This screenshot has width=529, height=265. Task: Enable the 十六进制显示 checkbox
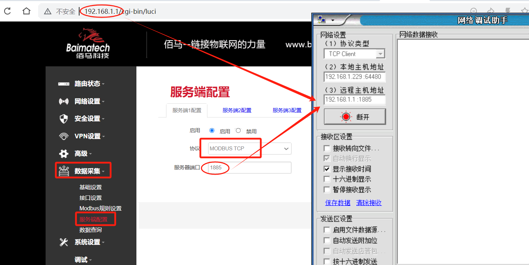coord(327,179)
